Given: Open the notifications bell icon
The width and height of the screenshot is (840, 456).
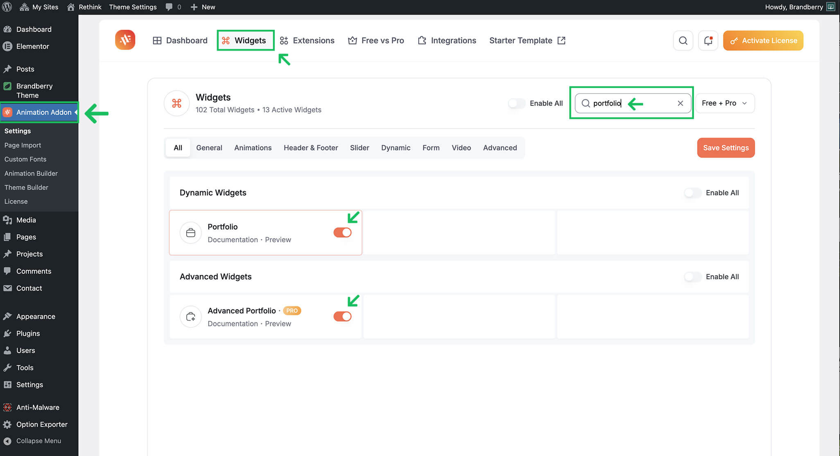Looking at the screenshot, I should 708,40.
